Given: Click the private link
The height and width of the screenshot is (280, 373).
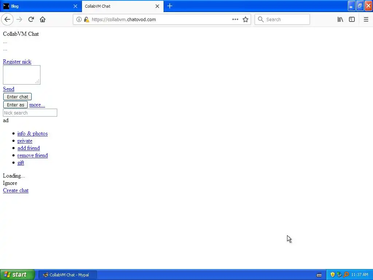Looking at the screenshot, I should (25, 141).
